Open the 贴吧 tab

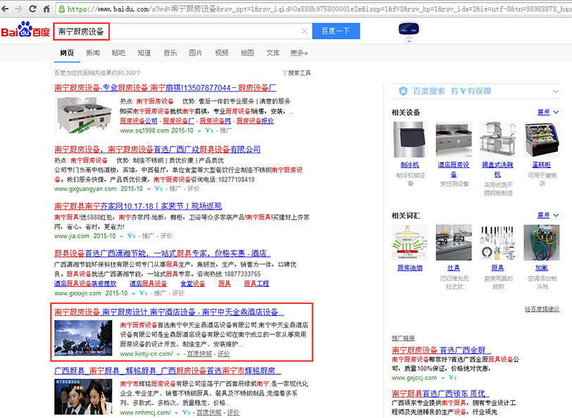118,53
